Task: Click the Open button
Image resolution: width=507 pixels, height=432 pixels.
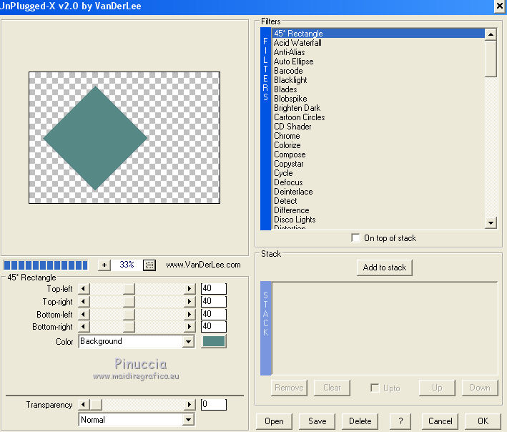Action: coord(274,421)
